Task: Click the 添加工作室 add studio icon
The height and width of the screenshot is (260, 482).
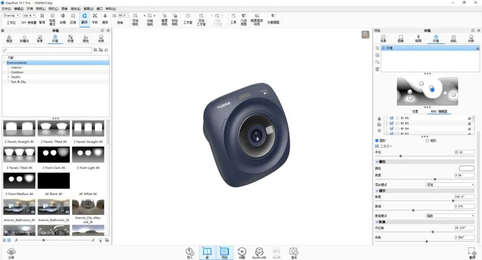Action: tap(201, 16)
